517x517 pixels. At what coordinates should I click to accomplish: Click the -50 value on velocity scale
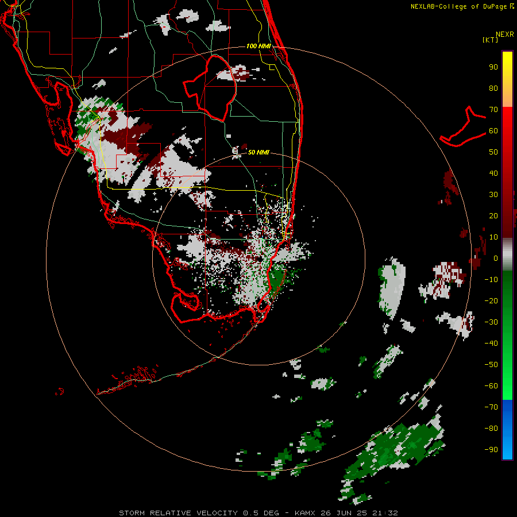point(491,365)
